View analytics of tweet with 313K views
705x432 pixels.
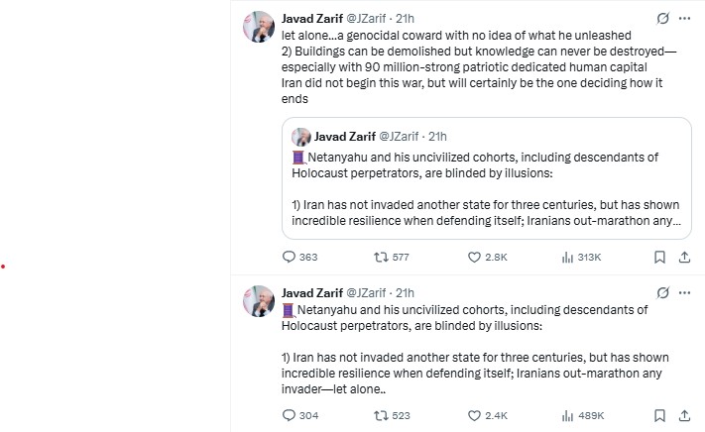click(x=568, y=257)
